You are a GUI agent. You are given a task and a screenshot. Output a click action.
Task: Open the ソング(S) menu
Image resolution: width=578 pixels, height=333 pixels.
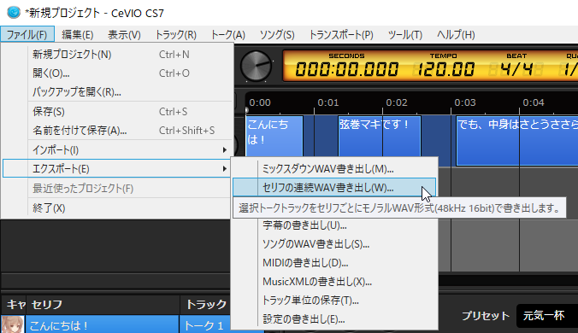[277, 35]
